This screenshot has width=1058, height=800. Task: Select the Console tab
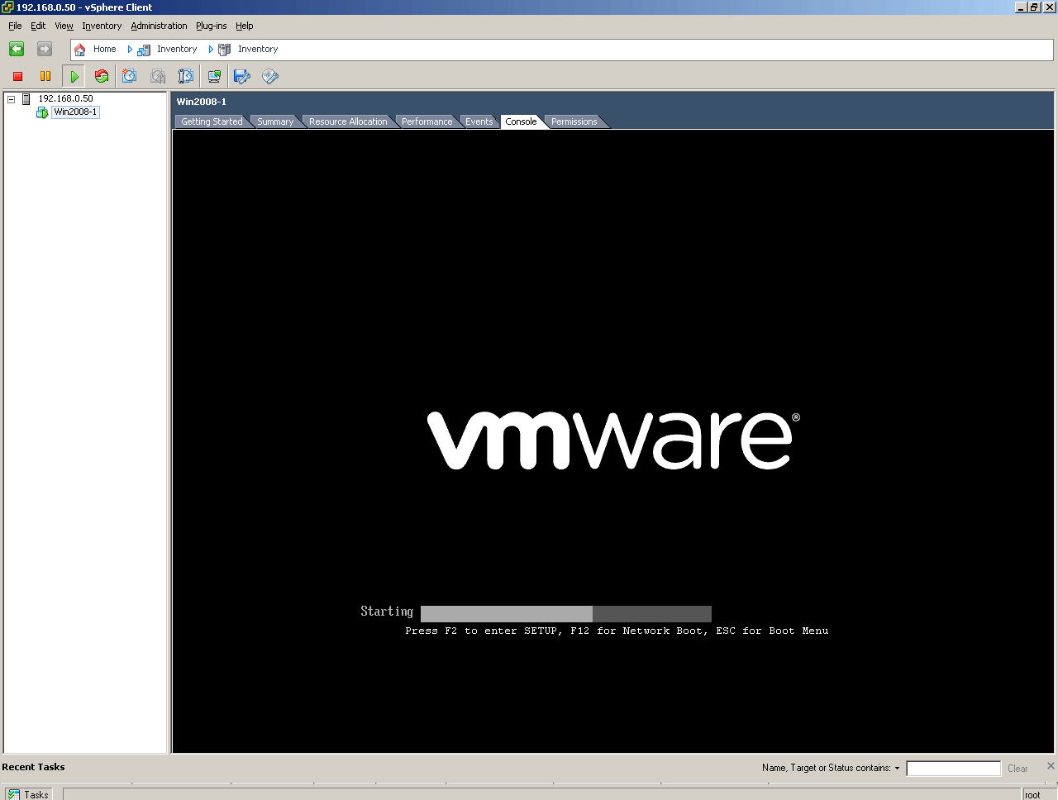click(x=521, y=121)
